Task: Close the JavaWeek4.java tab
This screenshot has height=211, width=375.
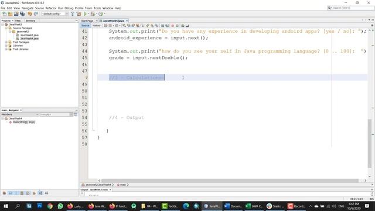Action: coord(127,21)
